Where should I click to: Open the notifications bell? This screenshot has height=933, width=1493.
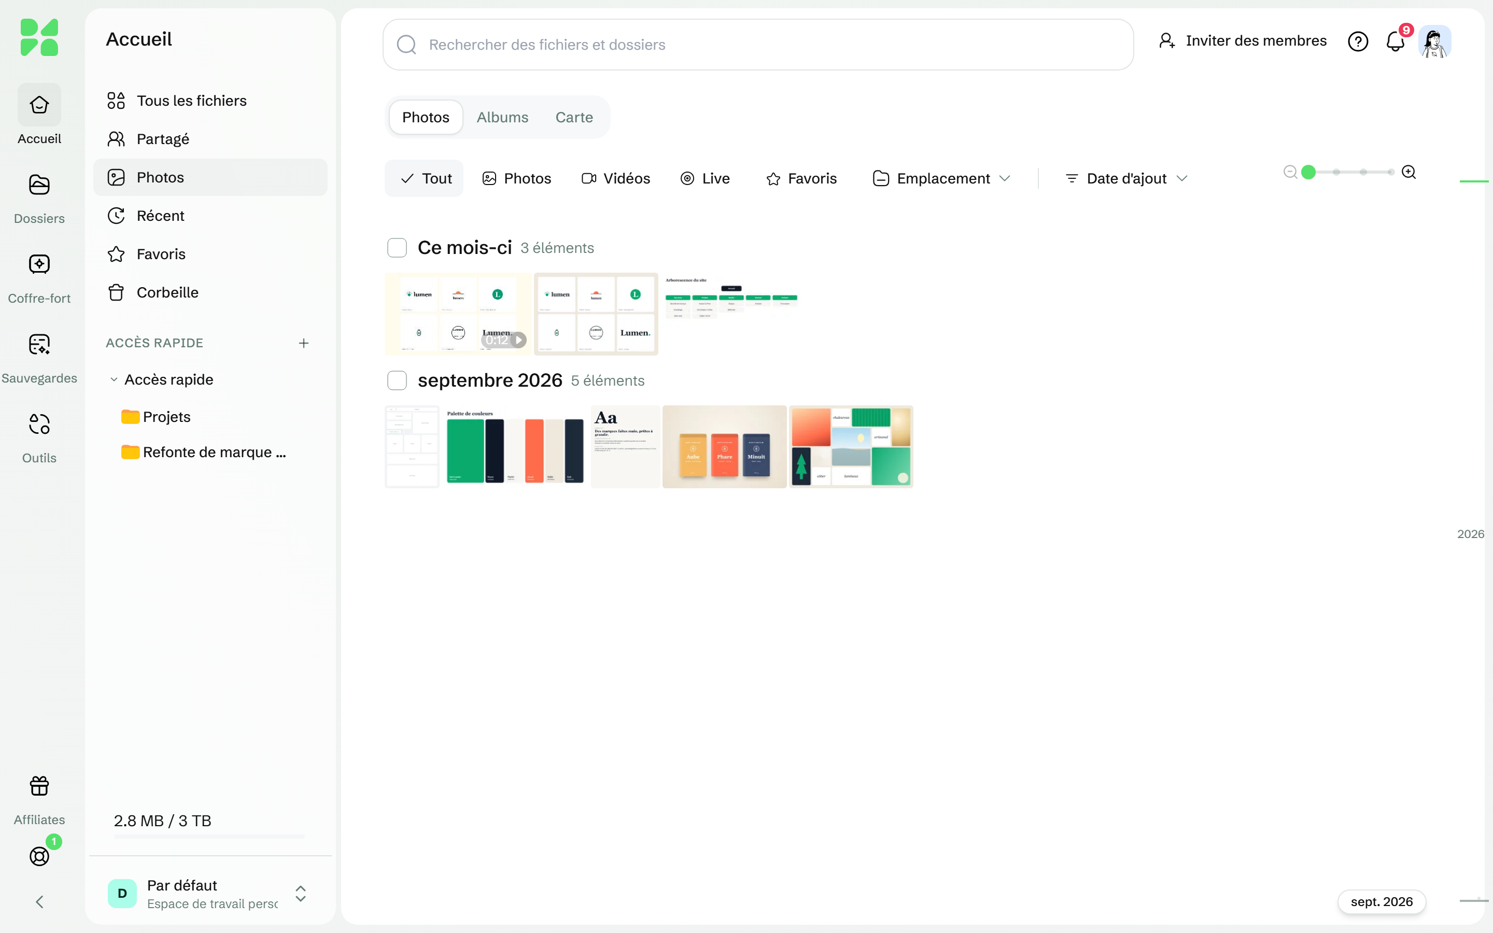point(1395,41)
